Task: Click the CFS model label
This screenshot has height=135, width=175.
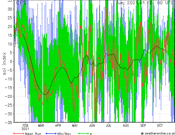Action: (x=21, y=2)
